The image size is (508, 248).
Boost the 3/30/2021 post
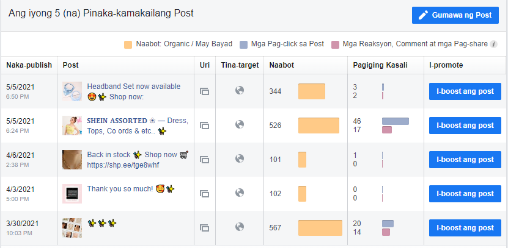pyautogui.click(x=465, y=228)
